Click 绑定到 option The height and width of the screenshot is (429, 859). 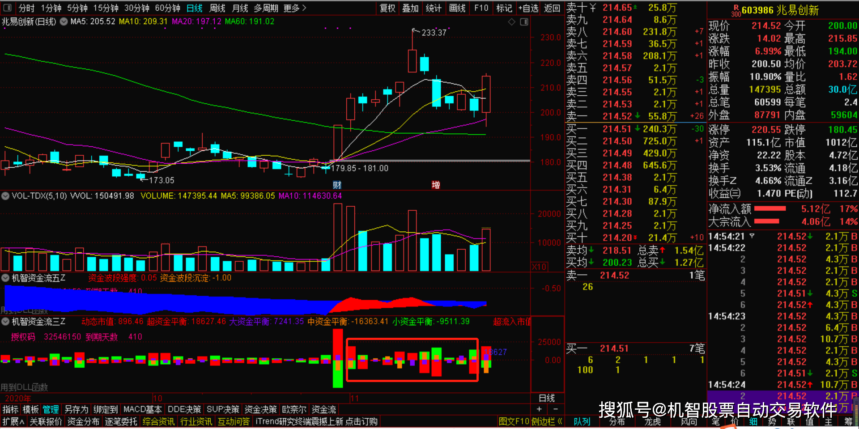pos(106,409)
